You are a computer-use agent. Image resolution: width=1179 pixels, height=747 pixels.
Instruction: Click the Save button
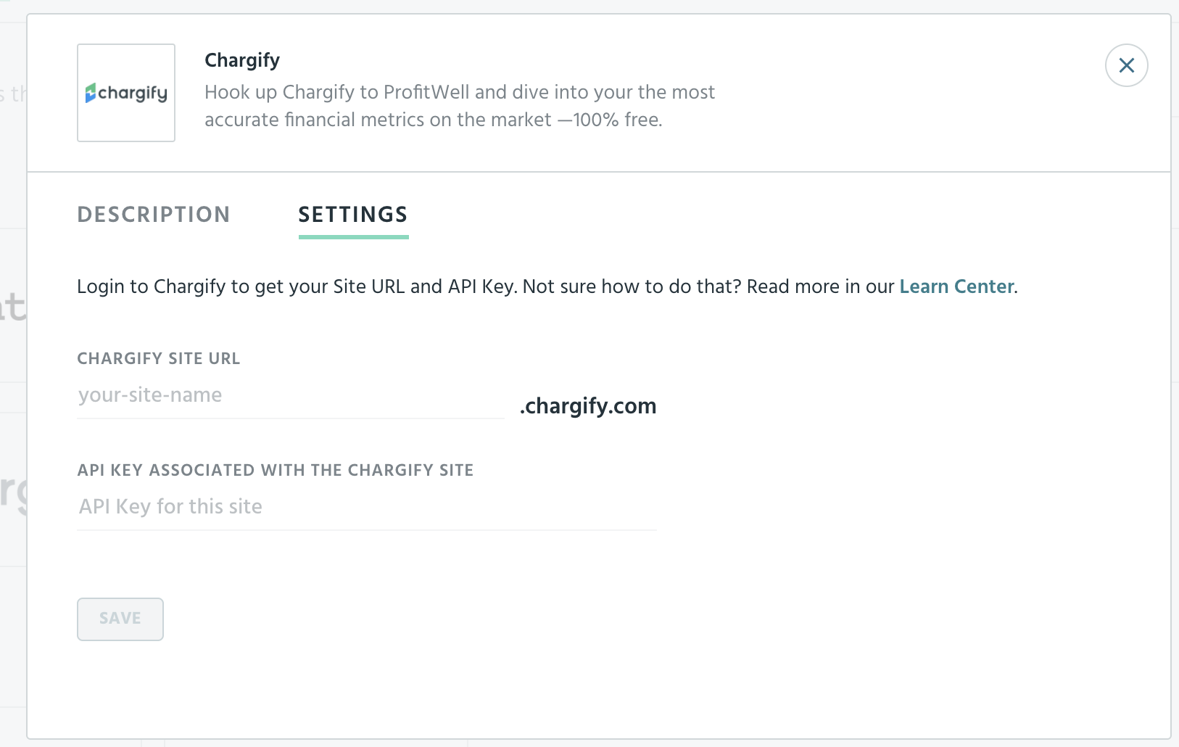point(120,619)
